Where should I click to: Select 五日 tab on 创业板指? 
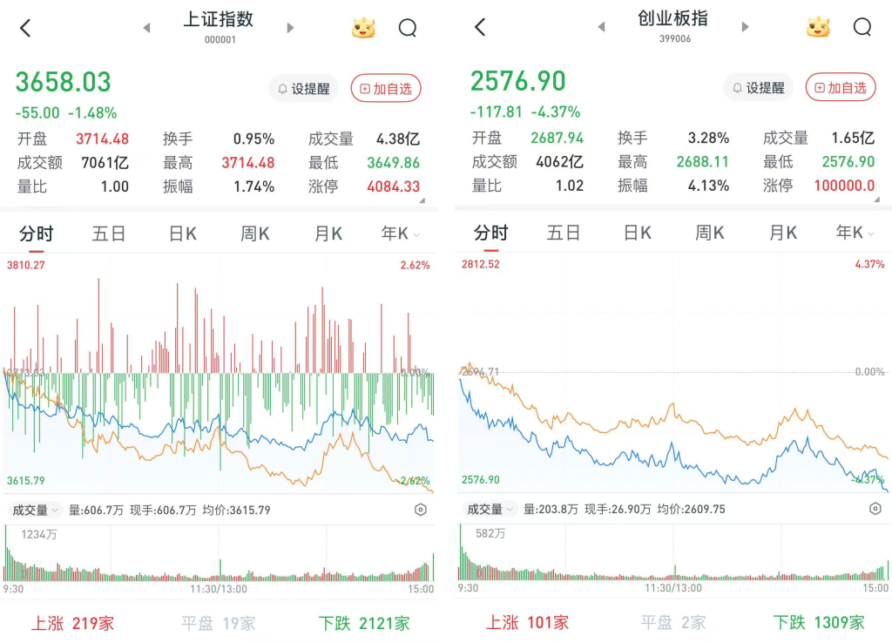click(x=564, y=233)
